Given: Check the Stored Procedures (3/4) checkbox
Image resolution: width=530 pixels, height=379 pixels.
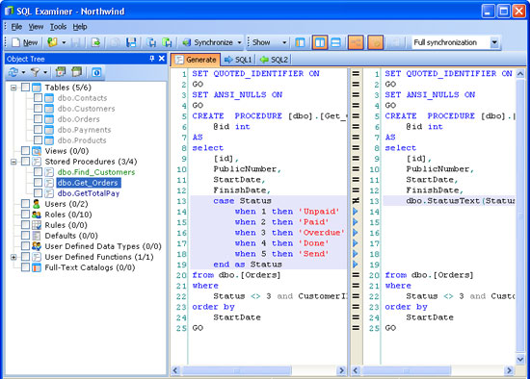Looking at the screenshot, I should coord(25,162).
